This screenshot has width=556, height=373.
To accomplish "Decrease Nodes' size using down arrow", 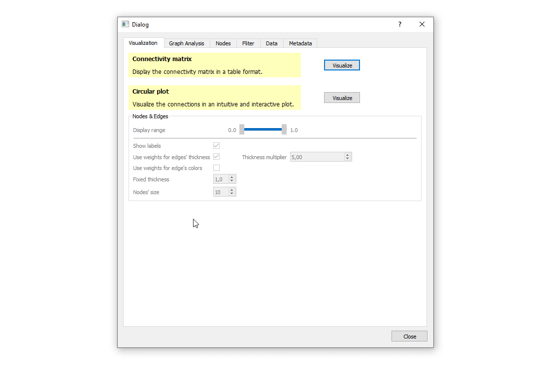I will [232, 195].
